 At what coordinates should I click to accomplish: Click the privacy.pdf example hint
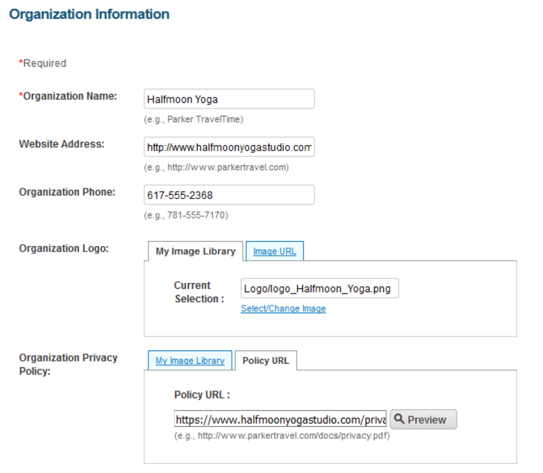[x=282, y=436]
